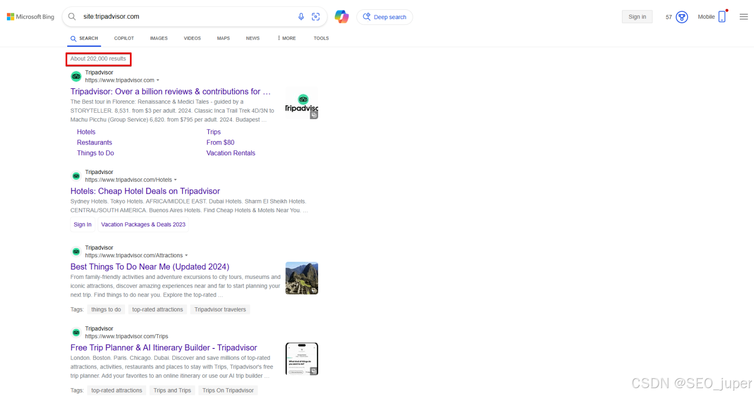This screenshot has width=754, height=396.
Task: Open the Hotels sitelink
Action: point(86,132)
